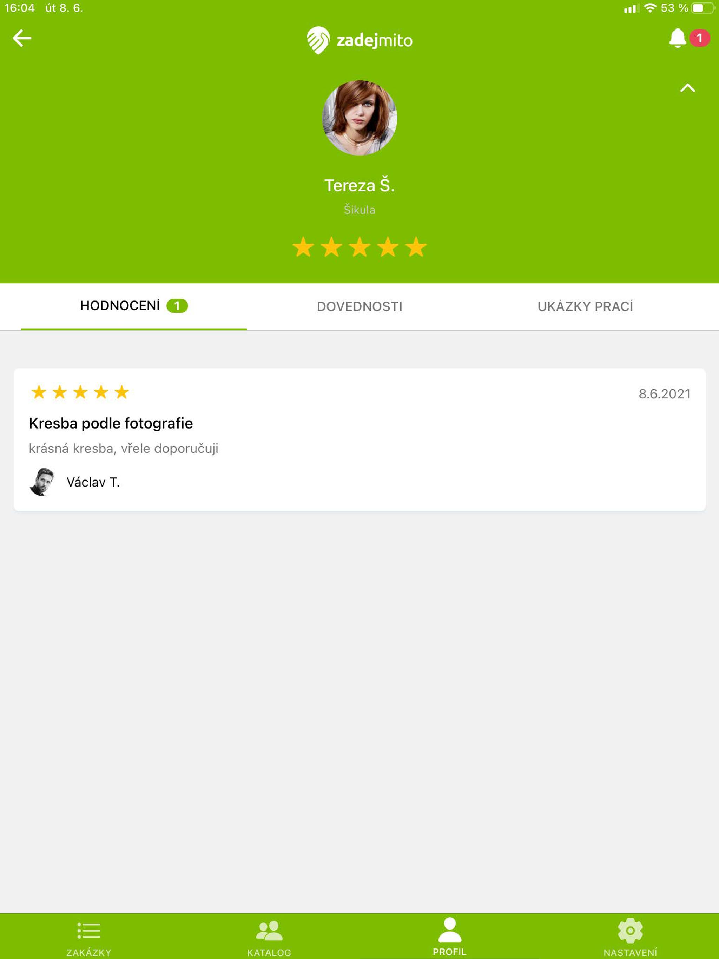Switch to the Ukázky prací tab
Image resolution: width=719 pixels, height=959 pixels.
(x=585, y=306)
